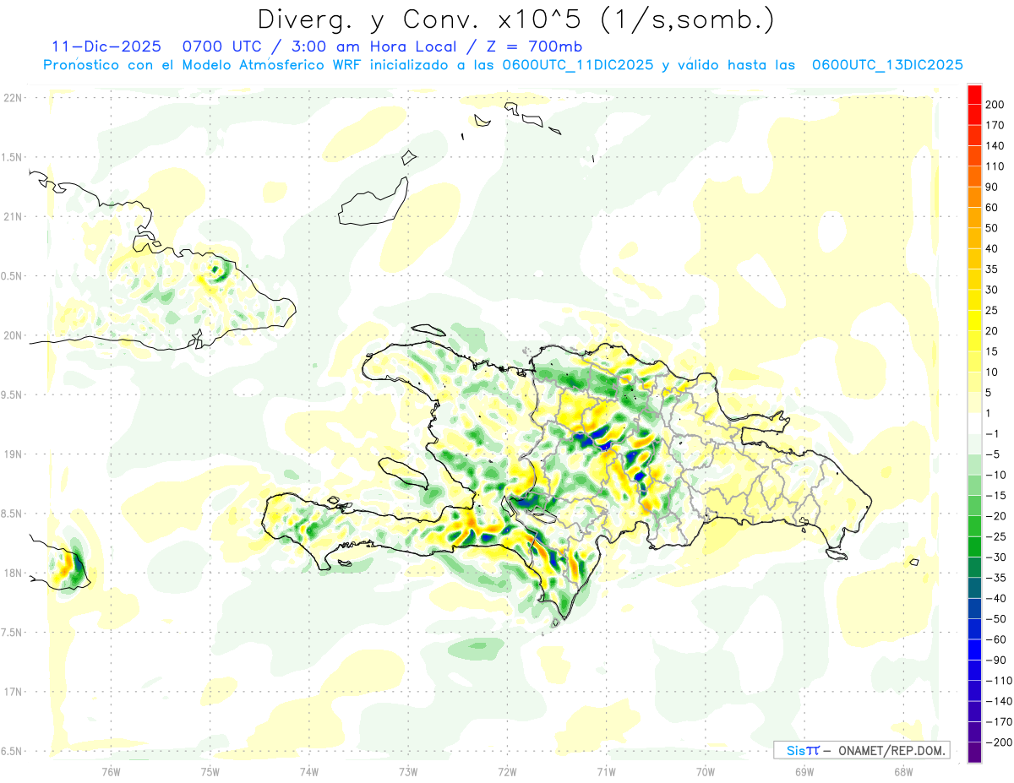Viewport: 1014px width, 783px height.
Task: Click the map title "Diverg. y Conv. x10^5 (1/s,somb.)"
Action: pyautogui.click(x=515, y=19)
